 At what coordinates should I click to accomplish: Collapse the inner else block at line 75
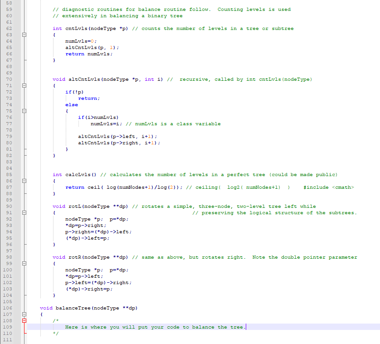click(24, 111)
